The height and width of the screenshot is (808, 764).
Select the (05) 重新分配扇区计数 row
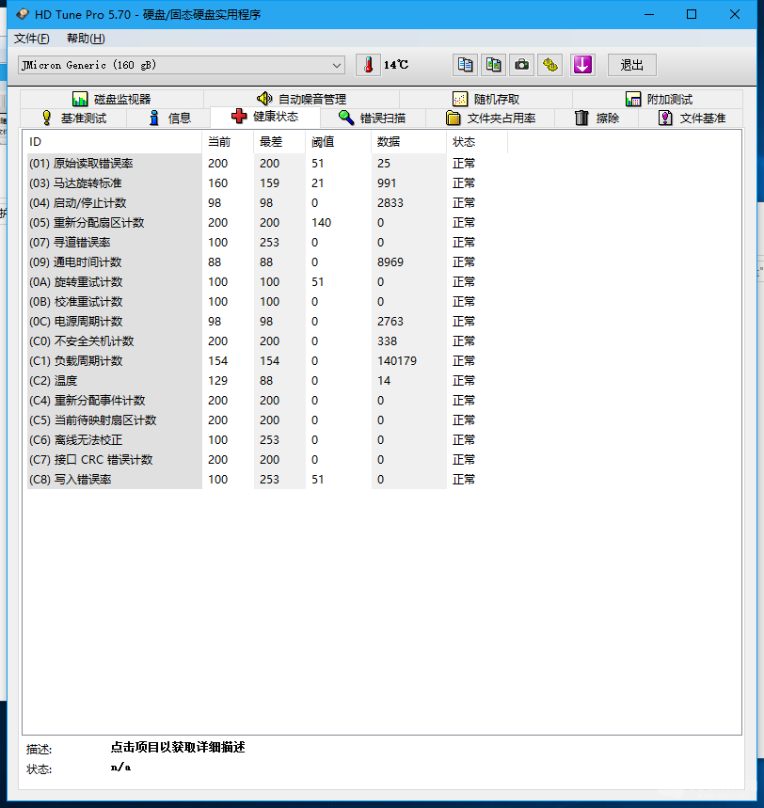point(267,223)
